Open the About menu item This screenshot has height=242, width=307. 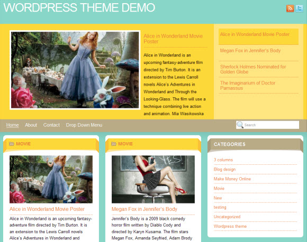tap(31, 125)
